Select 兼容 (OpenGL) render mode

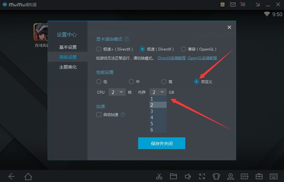click(183, 49)
